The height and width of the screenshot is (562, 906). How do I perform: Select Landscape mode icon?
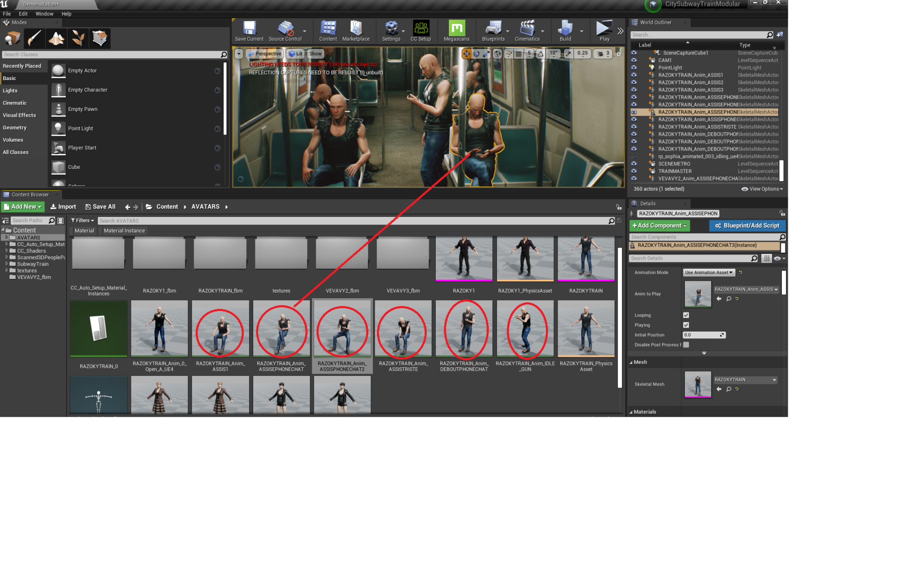click(56, 38)
